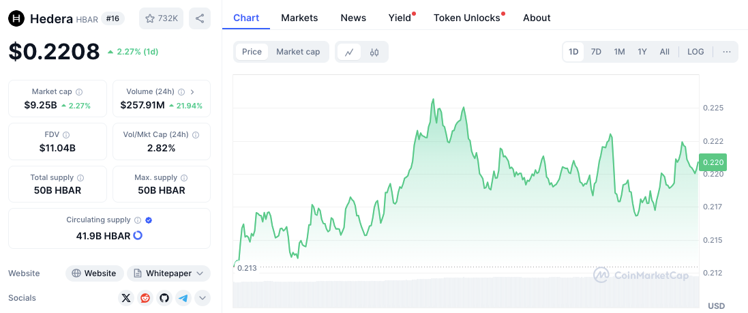The width and height of the screenshot is (748, 313).
Task: Add Hedera to watchlist with star button
Action: 161,18
